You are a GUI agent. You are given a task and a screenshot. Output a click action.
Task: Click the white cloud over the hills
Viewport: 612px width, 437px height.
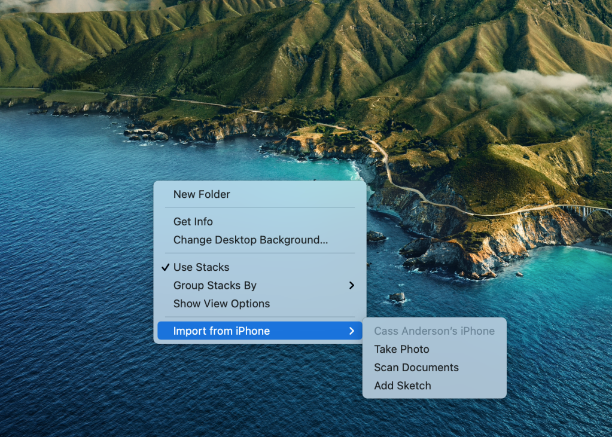point(520,84)
